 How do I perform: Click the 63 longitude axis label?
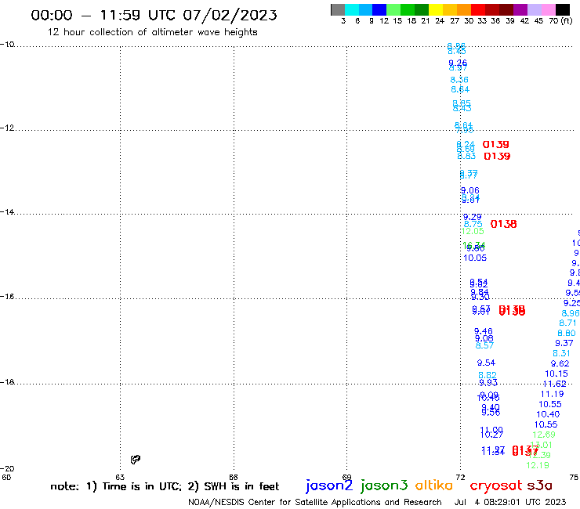point(120,477)
